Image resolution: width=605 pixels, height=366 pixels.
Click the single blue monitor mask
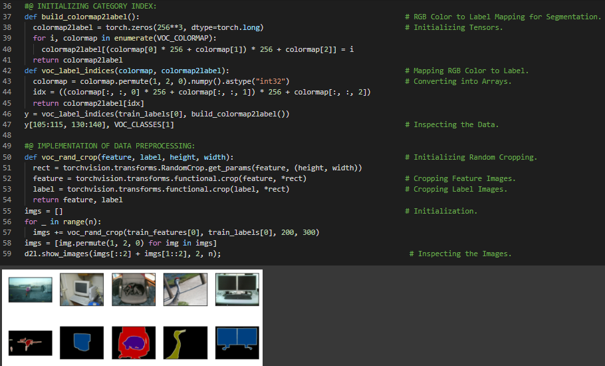[x=82, y=343]
